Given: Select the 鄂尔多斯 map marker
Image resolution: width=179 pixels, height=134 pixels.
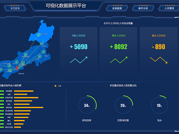Looking at the screenshot, I should pos(10,70).
